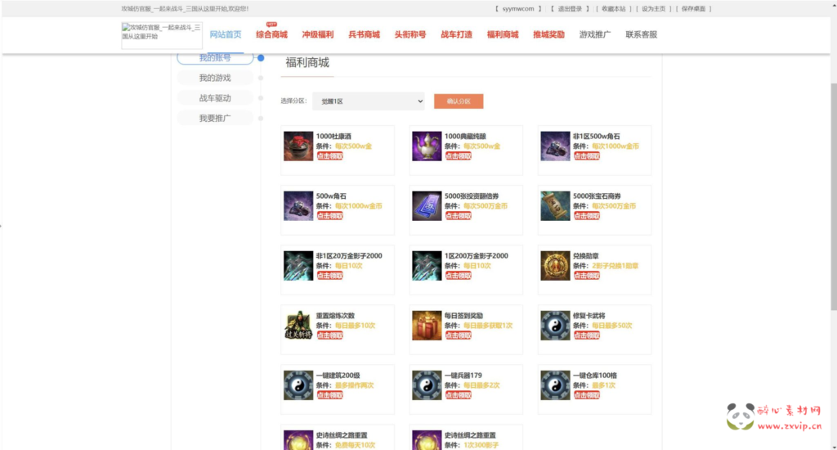
Task: Claim 一键仓库100格 with 点击领取 button
Action: [x=586, y=395]
